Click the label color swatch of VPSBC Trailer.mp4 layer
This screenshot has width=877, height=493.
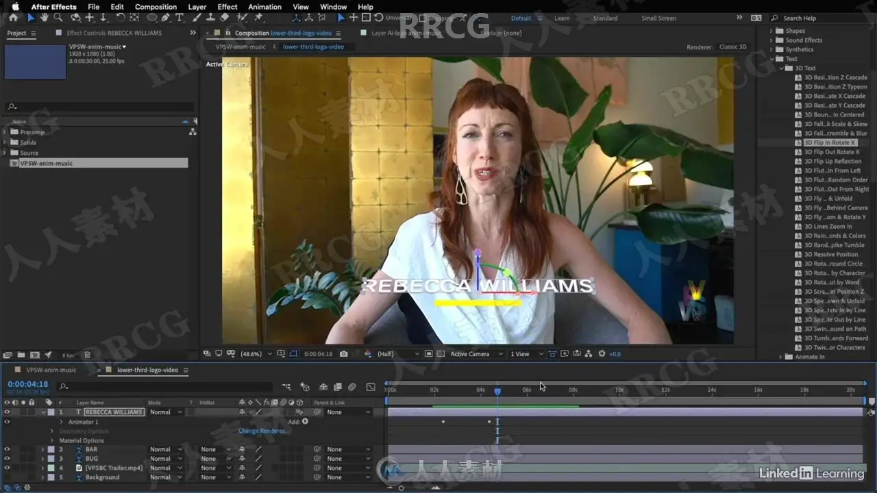(50, 468)
